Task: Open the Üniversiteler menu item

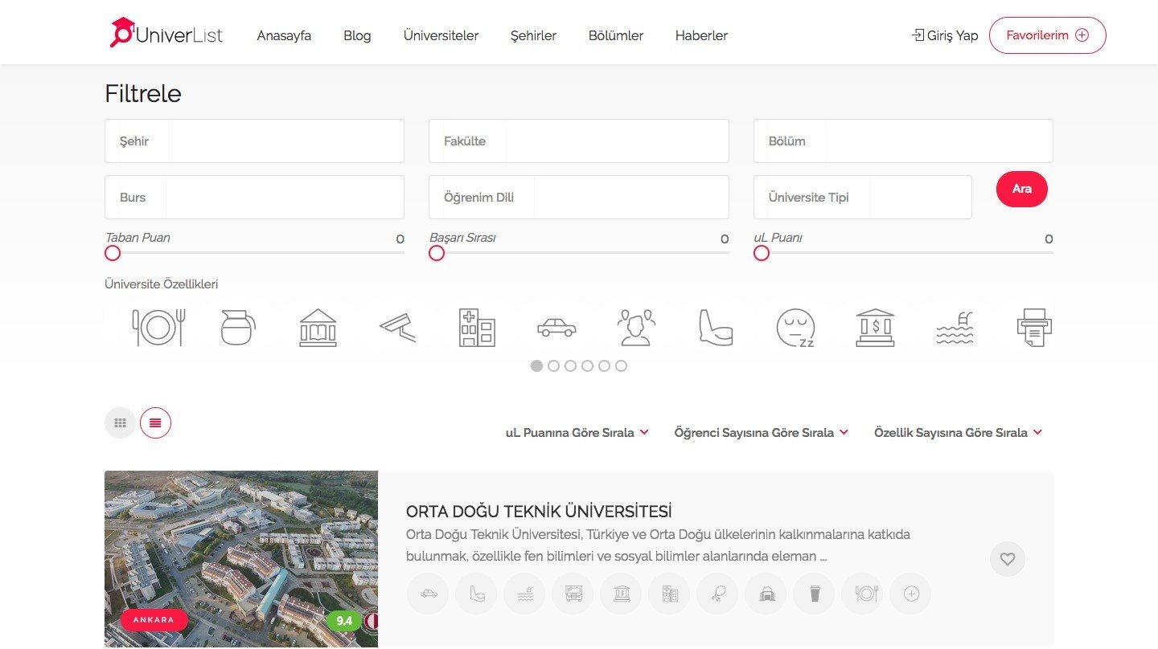Action: coord(441,35)
